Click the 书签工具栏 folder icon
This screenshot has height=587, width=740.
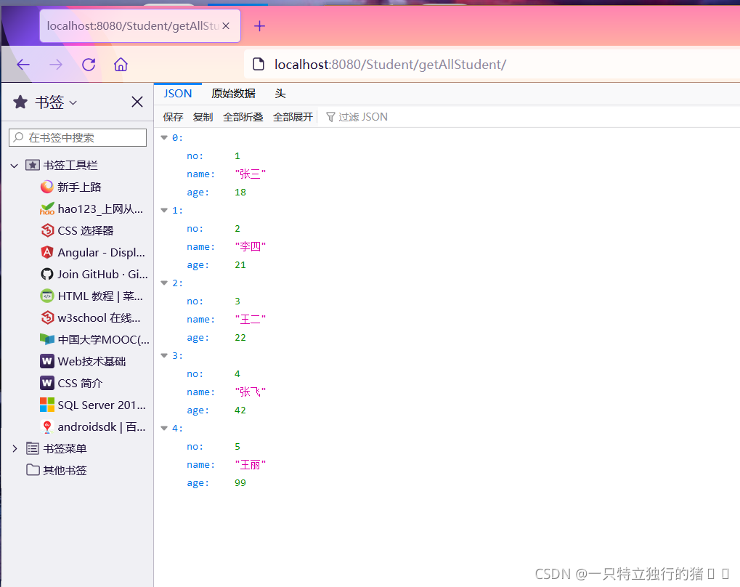click(33, 166)
